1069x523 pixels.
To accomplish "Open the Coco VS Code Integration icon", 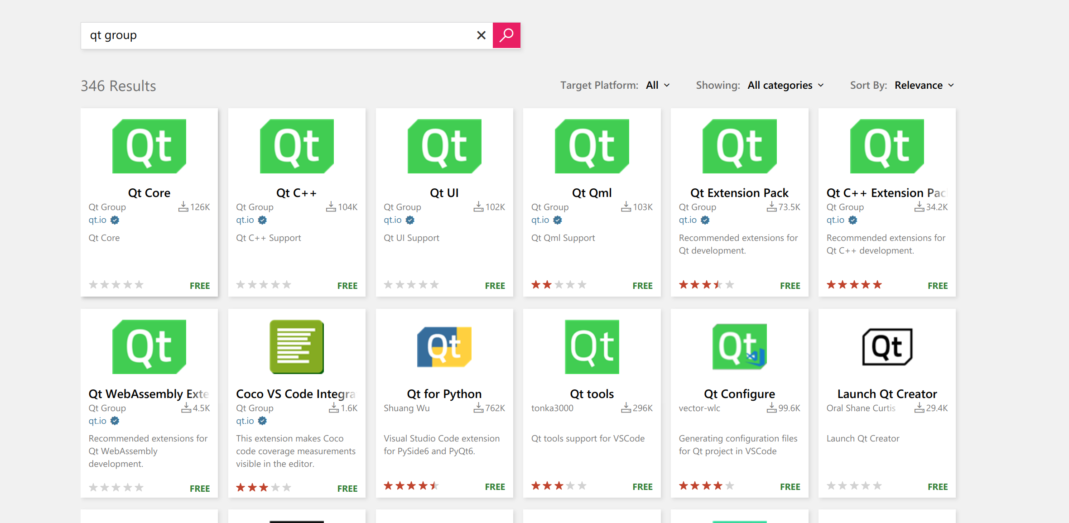I will click(x=297, y=347).
